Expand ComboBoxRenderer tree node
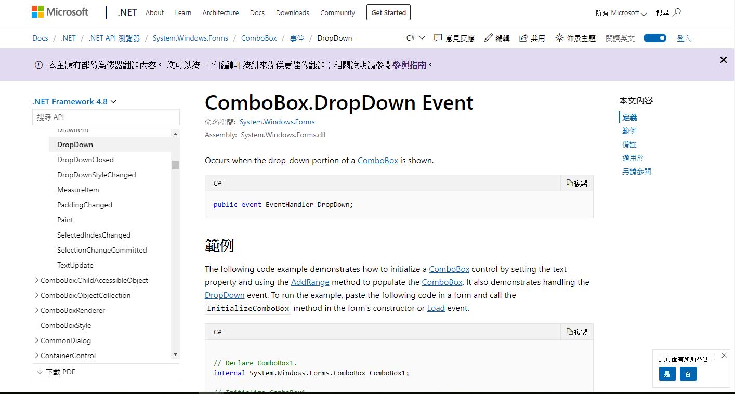 [x=36, y=310]
